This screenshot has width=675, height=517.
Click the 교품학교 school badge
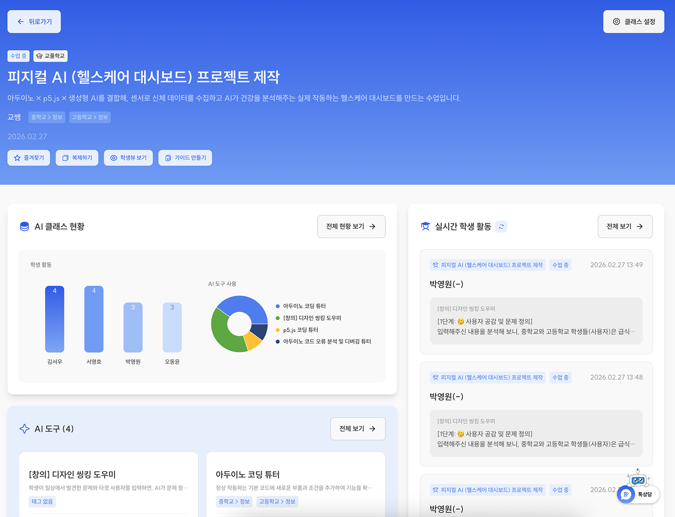tap(51, 56)
